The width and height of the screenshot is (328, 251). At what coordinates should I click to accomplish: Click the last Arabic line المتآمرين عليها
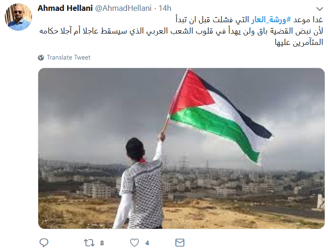pyautogui.click(x=299, y=43)
